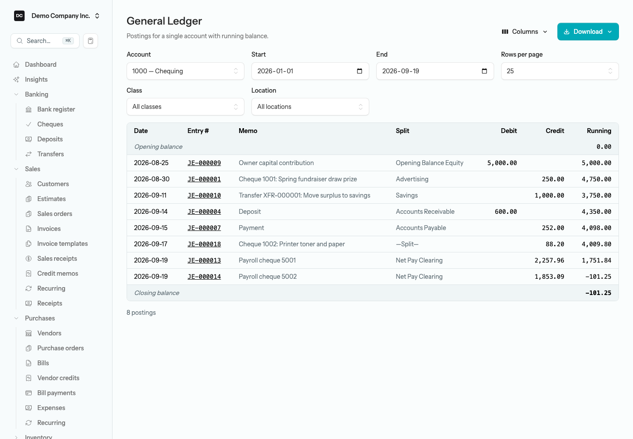The height and width of the screenshot is (439, 633).
Task: Open journal entry JE-000004
Action: click(204, 212)
